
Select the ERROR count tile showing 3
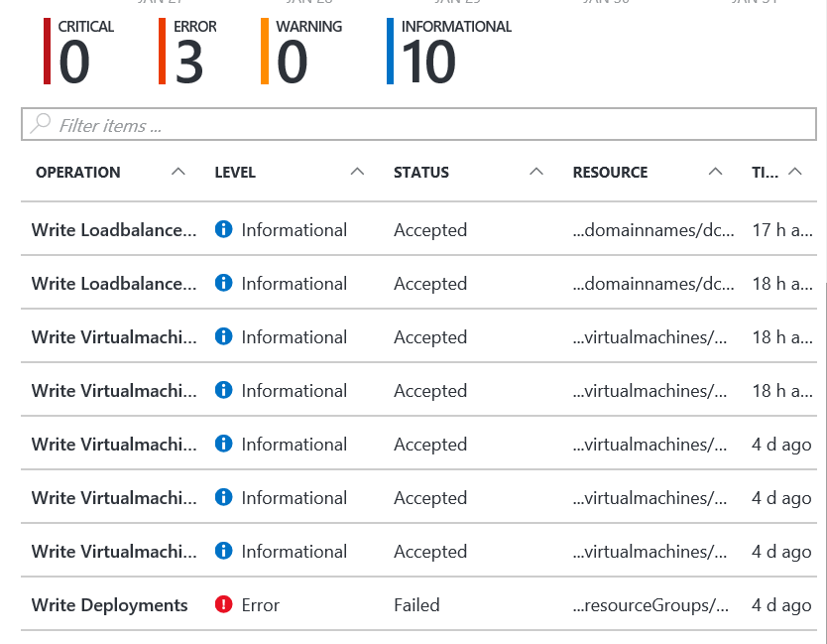tap(187, 52)
